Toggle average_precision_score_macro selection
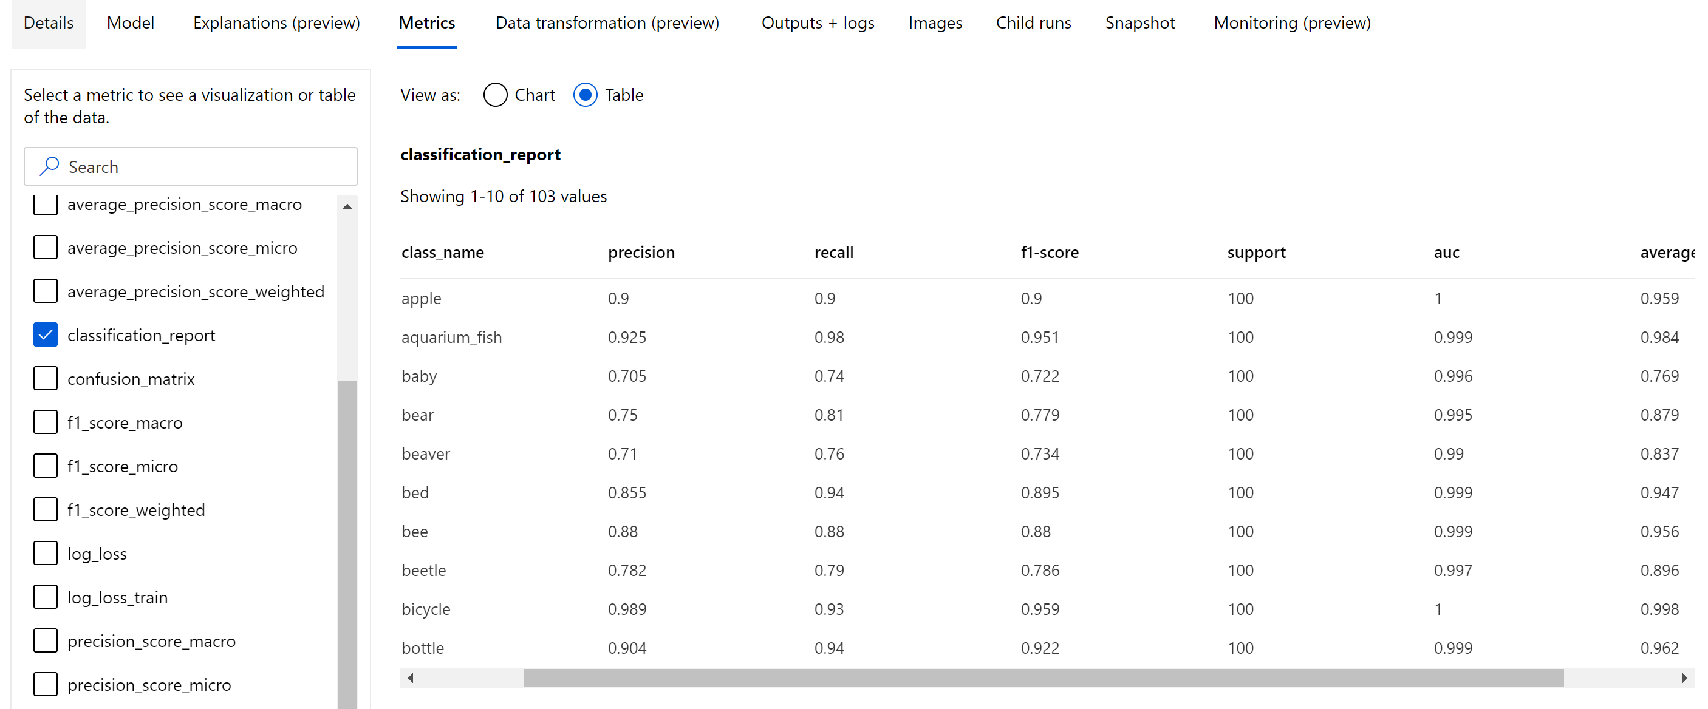The width and height of the screenshot is (1708, 709). tap(44, 204)
